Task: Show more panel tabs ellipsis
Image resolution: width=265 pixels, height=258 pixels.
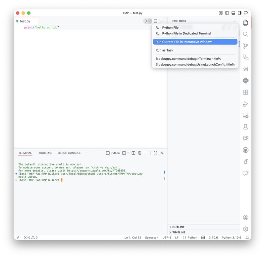Action: [87, 153]
